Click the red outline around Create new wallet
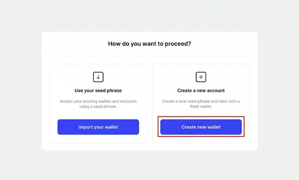The image size is (299, 180). tap(201, 117)
